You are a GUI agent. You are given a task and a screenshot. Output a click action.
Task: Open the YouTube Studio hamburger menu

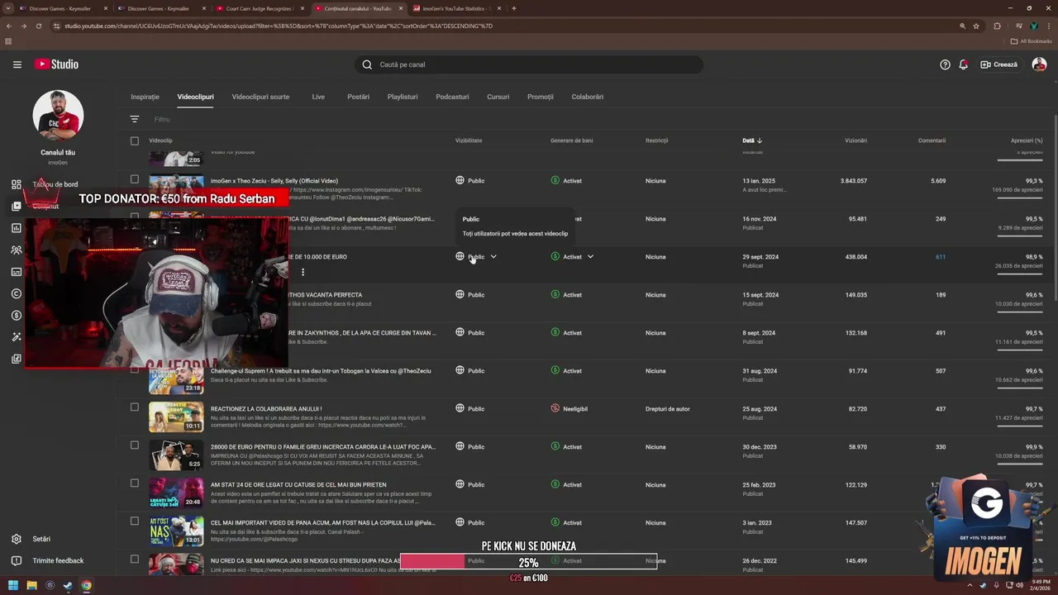[x=17, y=64]
